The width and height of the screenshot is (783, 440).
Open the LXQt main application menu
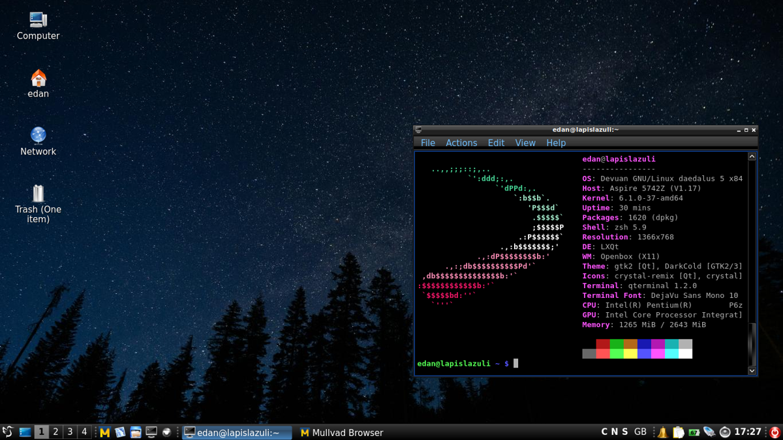(x=8, y=432)
